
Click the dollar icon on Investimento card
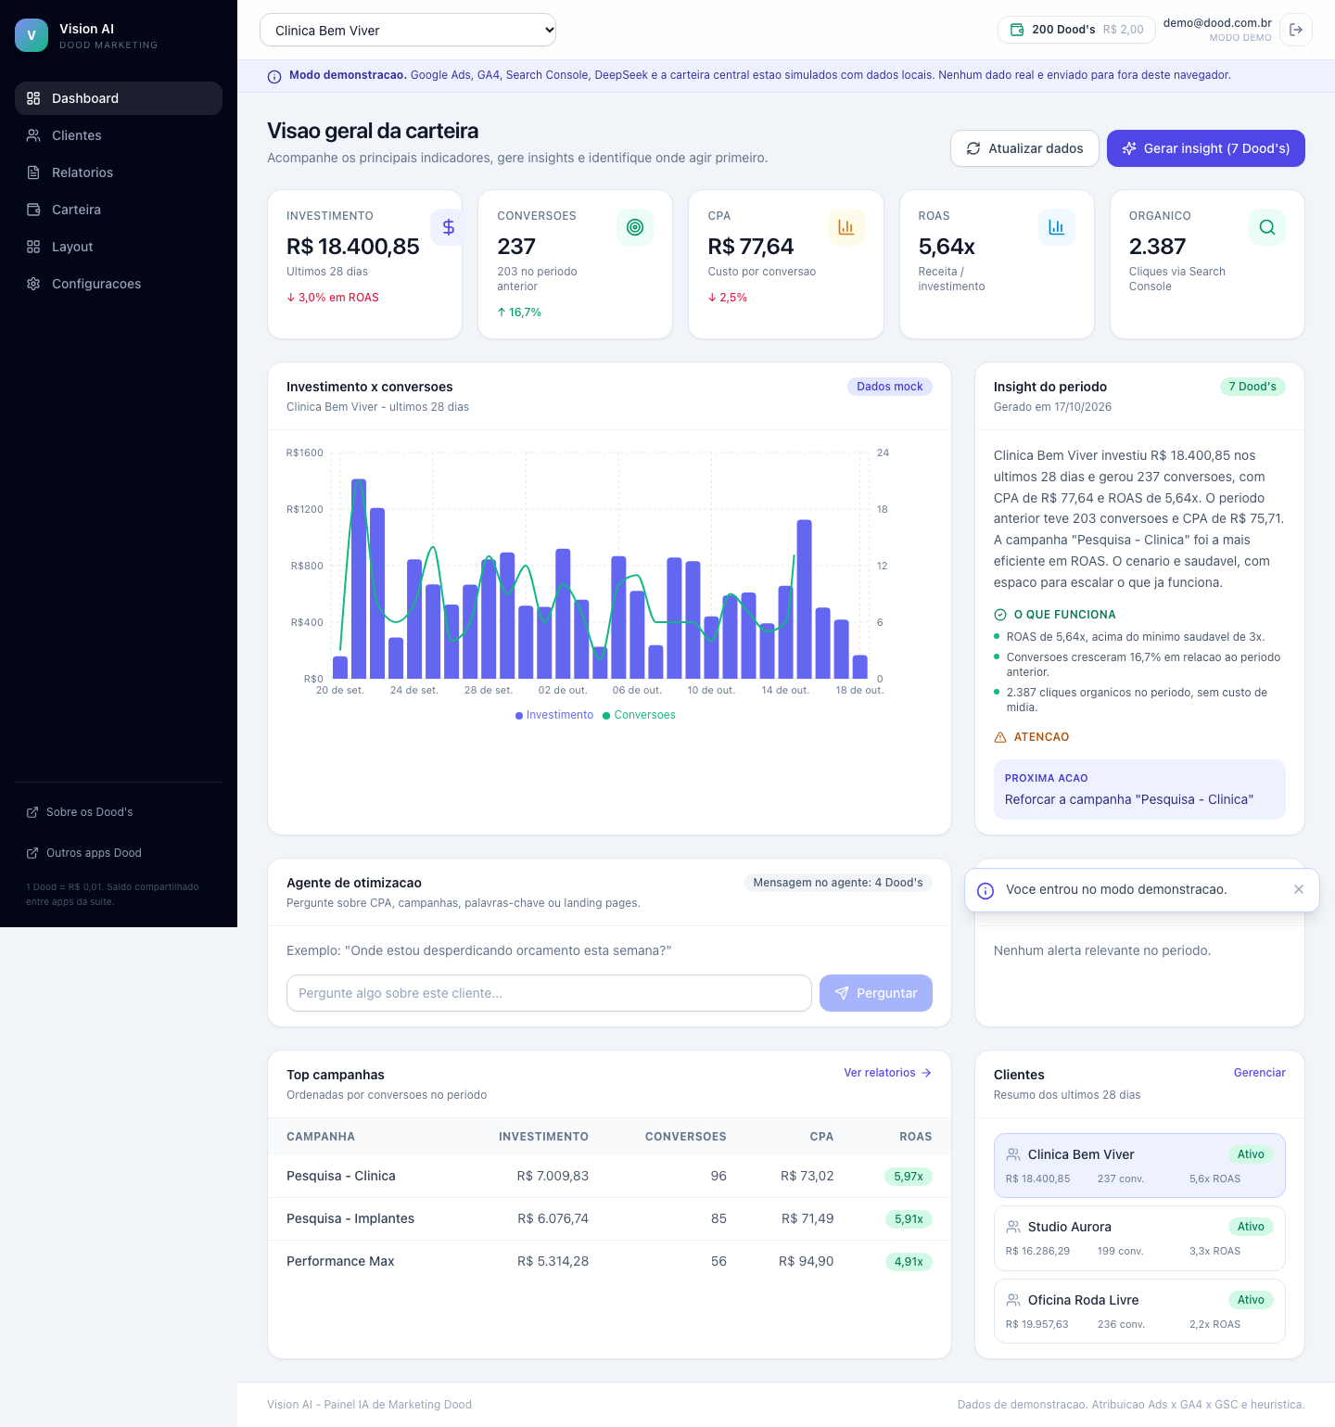click(x=449, y=227)
